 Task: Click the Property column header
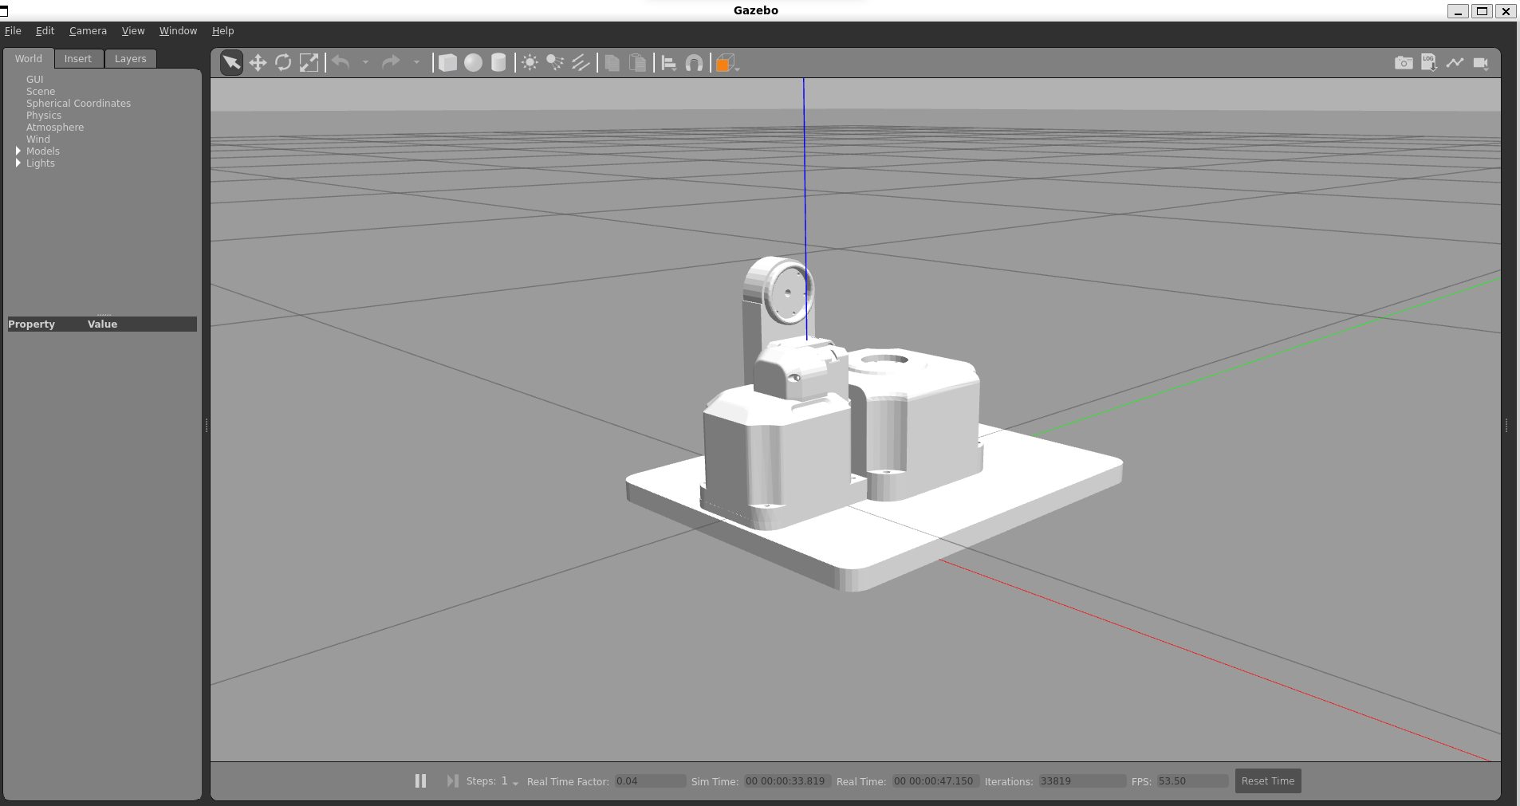[32, 324]
